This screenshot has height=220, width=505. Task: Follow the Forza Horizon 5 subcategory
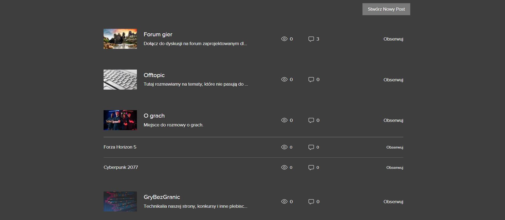395,147
